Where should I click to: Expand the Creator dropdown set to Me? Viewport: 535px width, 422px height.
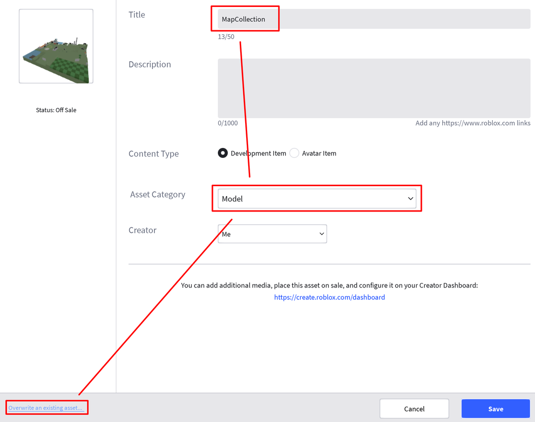tap(272, 234)
